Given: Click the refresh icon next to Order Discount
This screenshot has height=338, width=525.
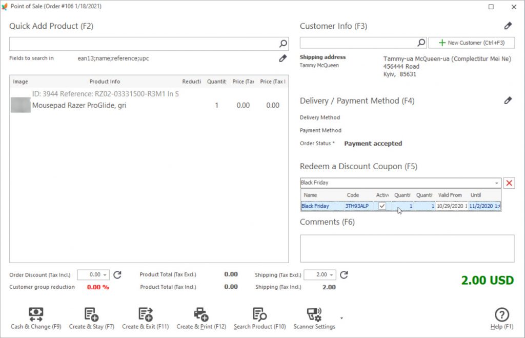Looking at the screenshot, I should 117,275.
